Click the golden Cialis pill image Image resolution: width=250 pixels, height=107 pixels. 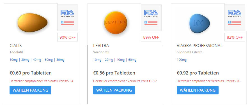(x=33, y=22)
